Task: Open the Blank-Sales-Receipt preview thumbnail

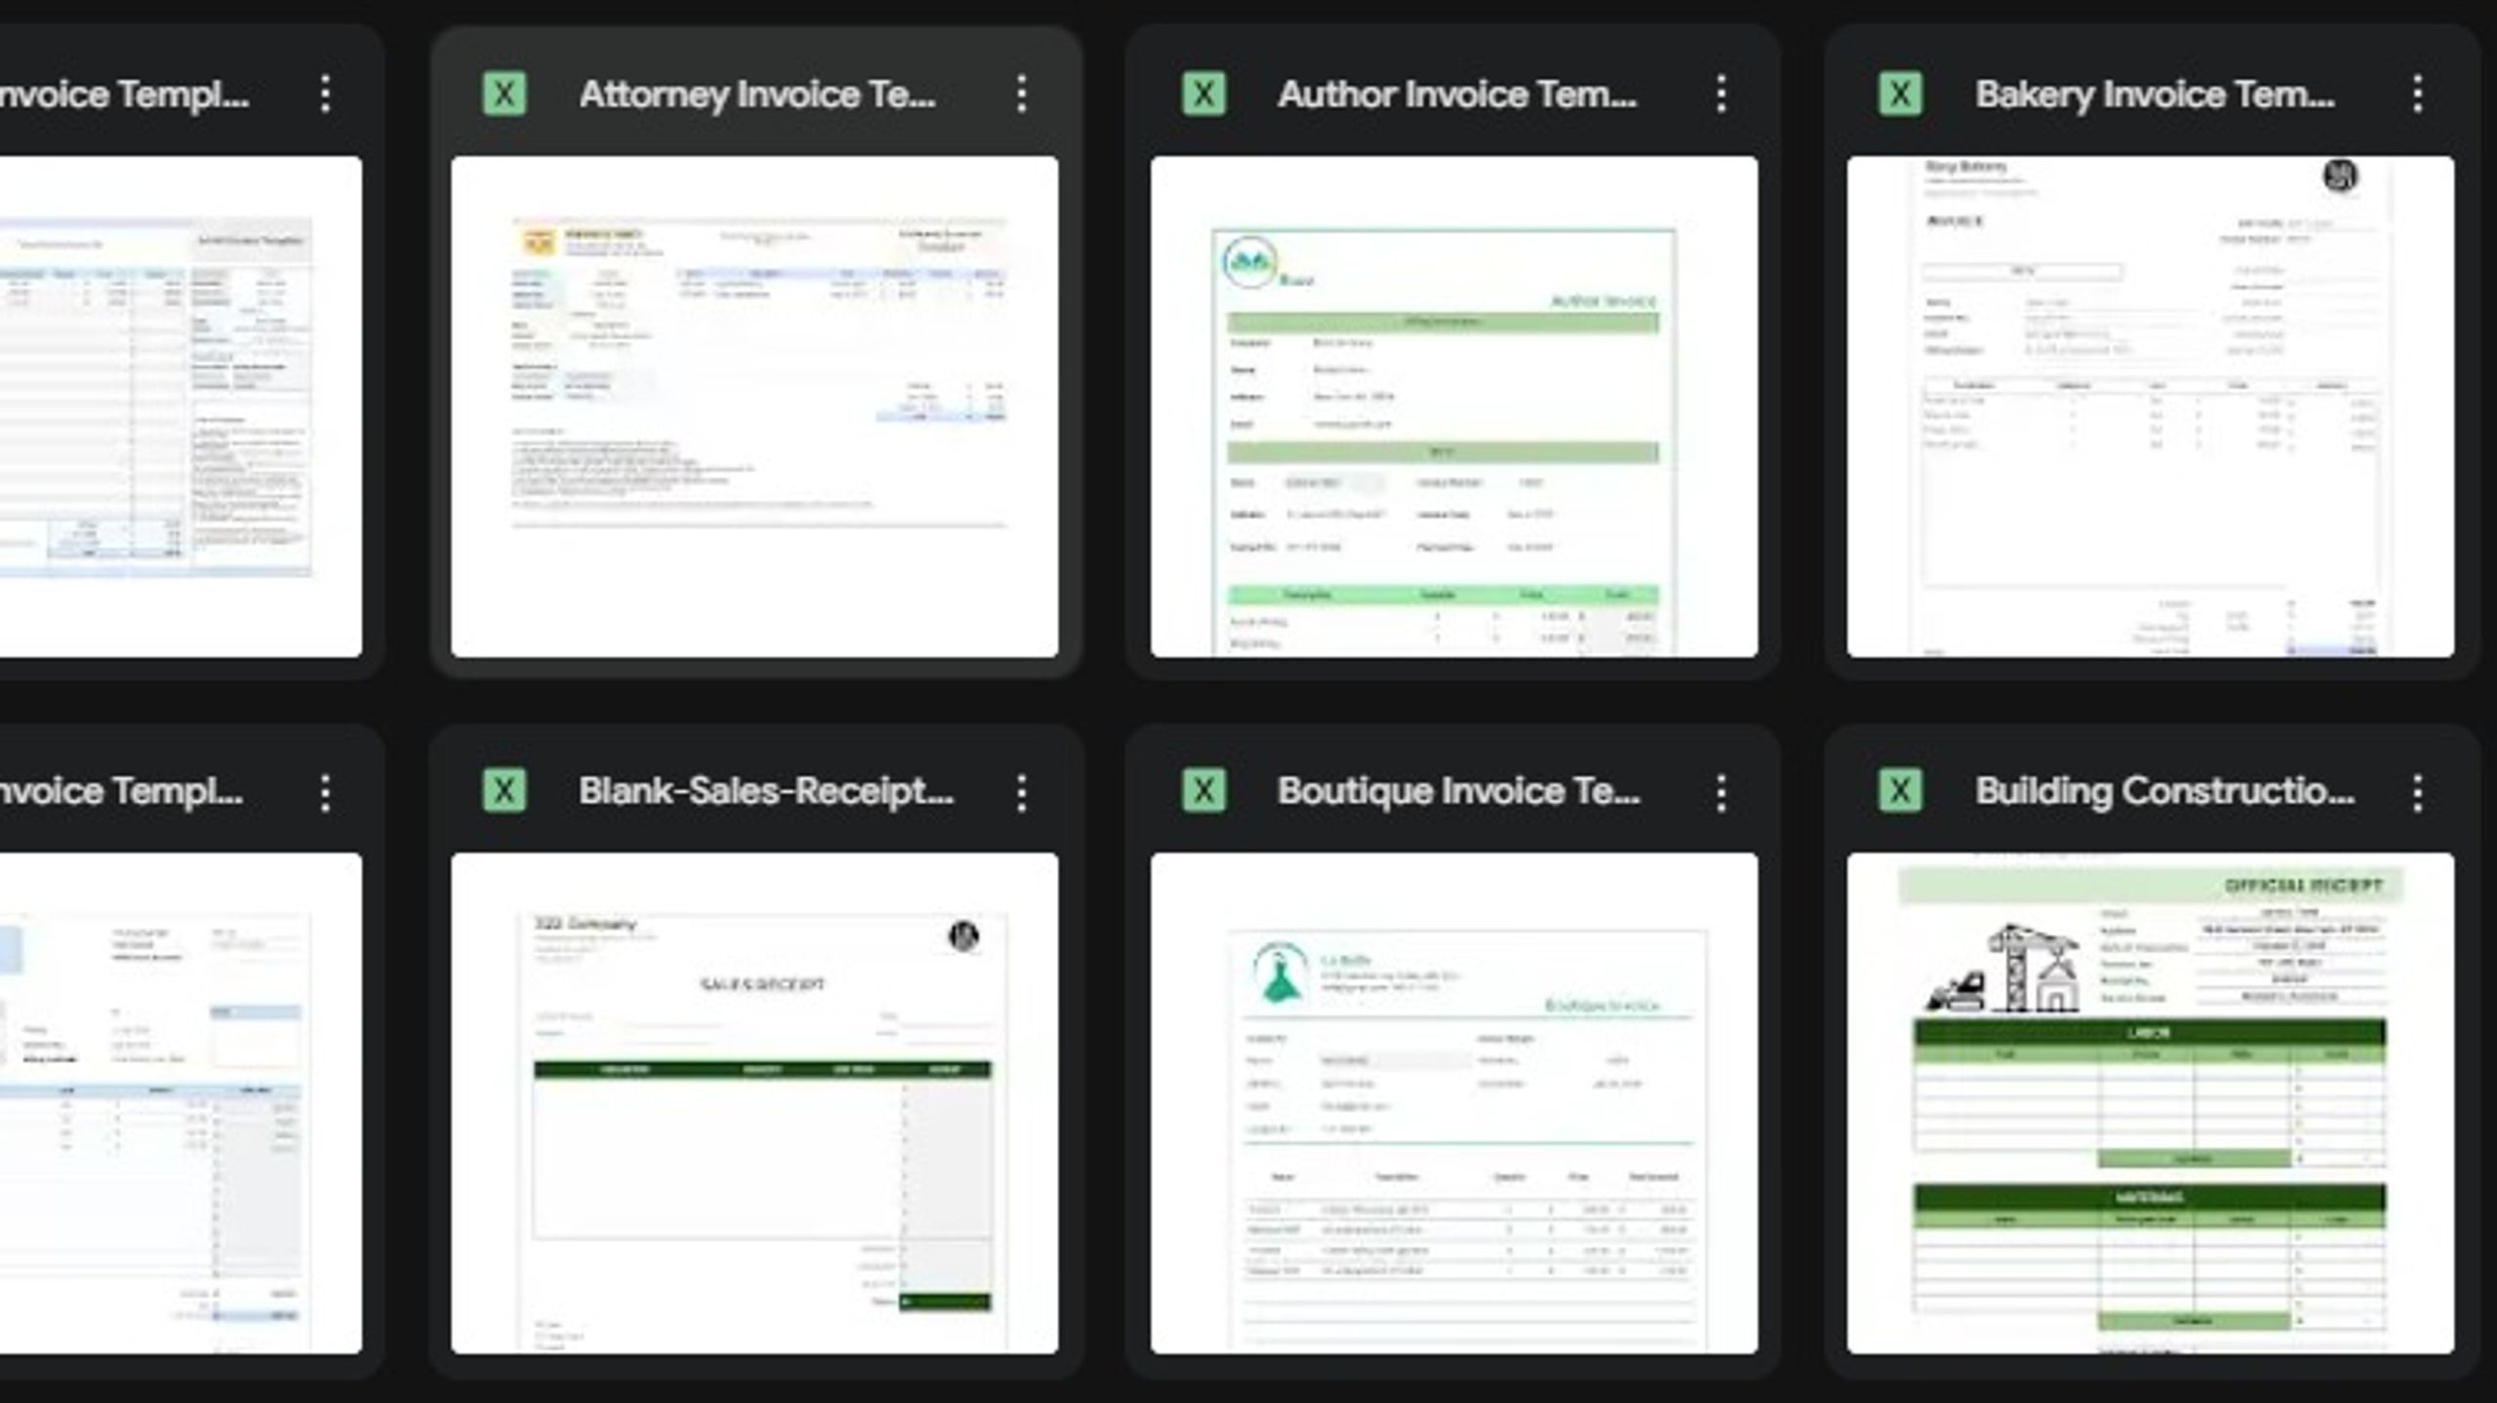Action: click(x=754, y=1103)
